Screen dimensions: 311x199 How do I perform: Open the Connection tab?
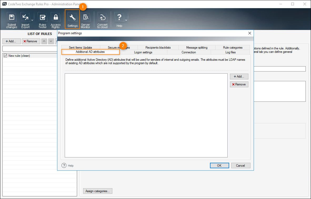(x=189, y=52)
